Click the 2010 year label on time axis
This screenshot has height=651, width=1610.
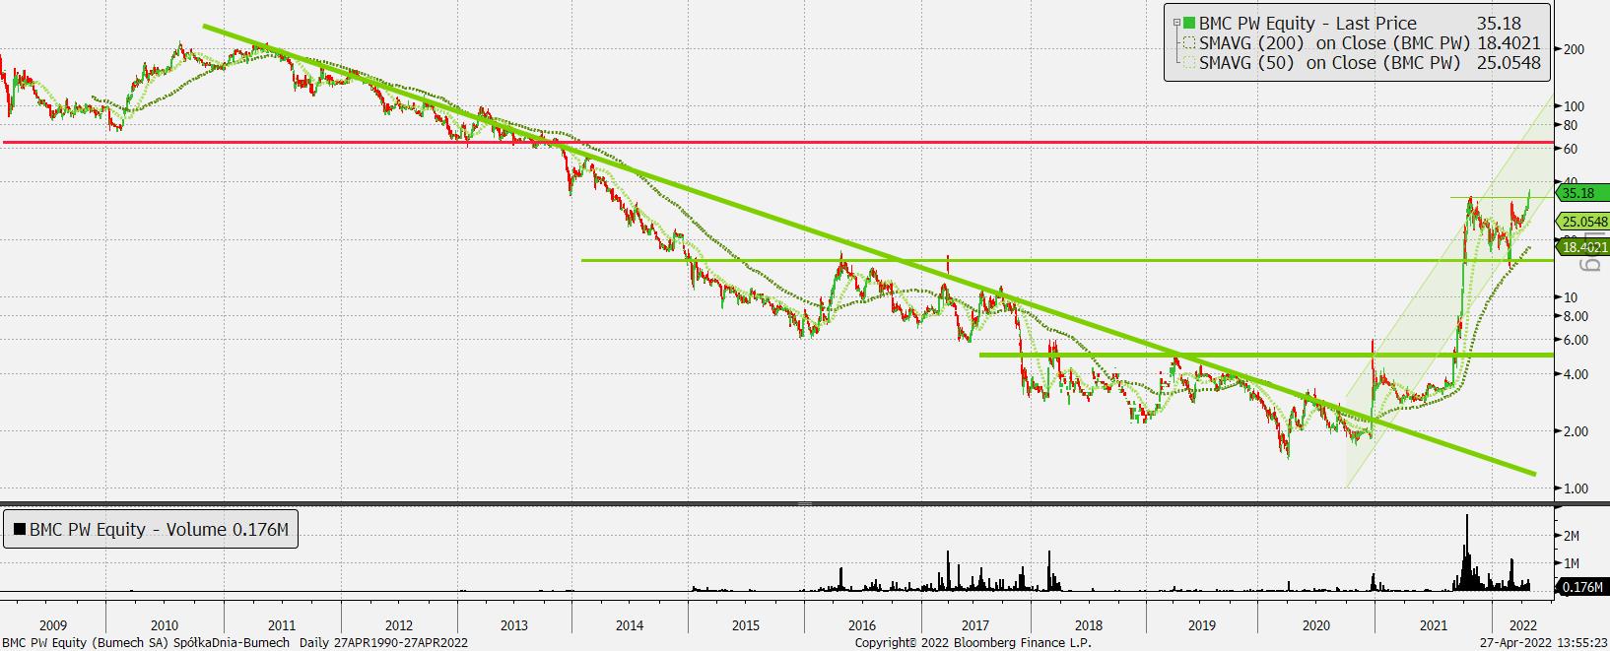(x=165, y=625)
